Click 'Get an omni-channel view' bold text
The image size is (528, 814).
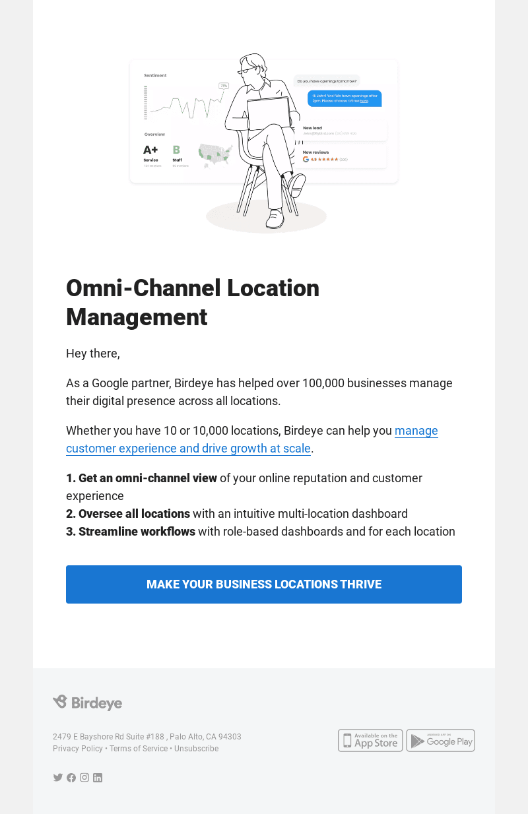141,478
